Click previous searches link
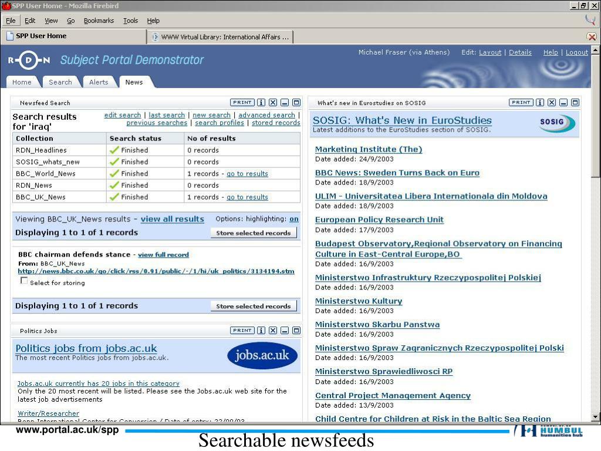The height and width of the screenshot is (451, 601). (157, 123)
